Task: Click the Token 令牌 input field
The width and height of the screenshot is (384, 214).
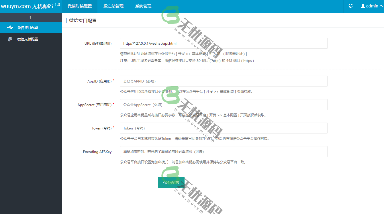Action: pos(224,128)
